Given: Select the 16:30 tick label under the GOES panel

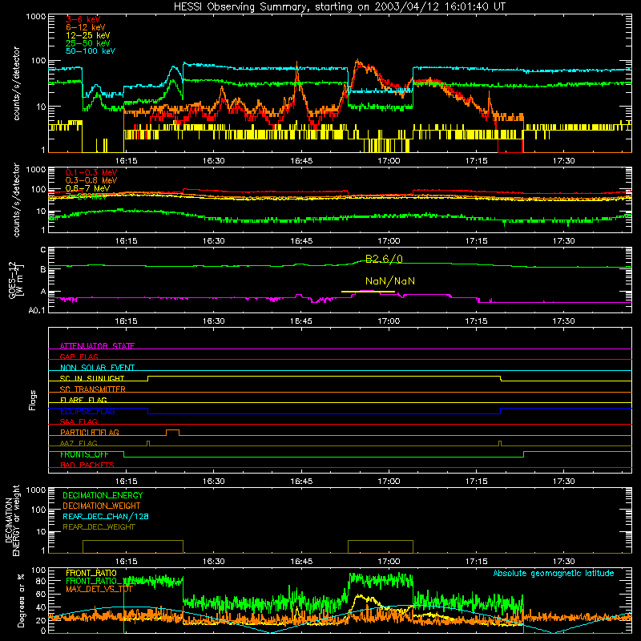Looking at the screenshot, I should coord(213,321).
